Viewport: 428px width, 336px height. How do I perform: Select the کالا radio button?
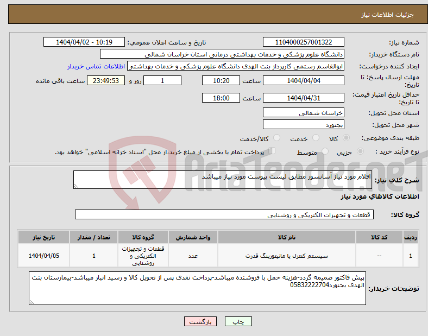point(346,138)
